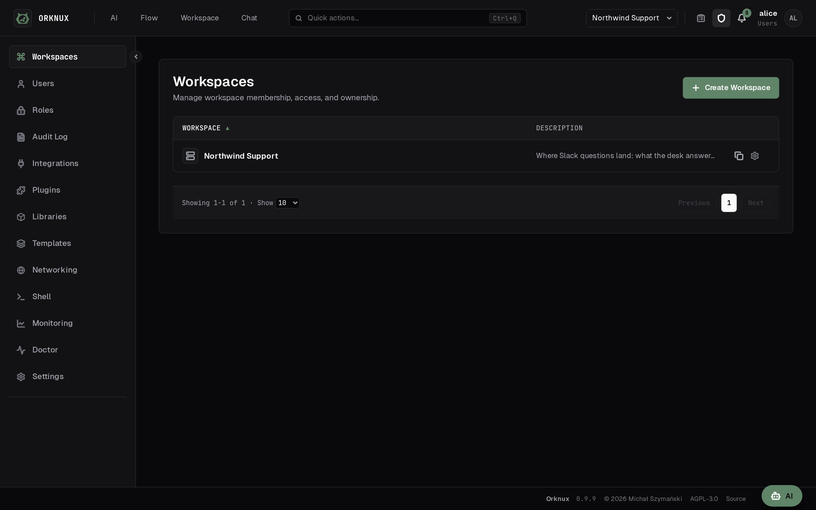Expand the Northwind Support workspace switcher

point(632,18)
